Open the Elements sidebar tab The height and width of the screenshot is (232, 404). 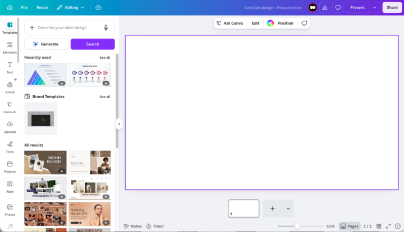pyautogui.click(x=10, y=48)
